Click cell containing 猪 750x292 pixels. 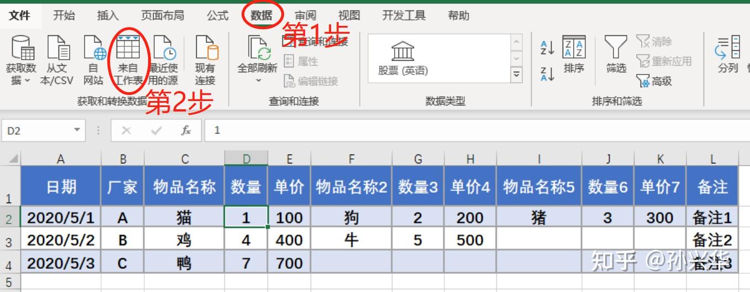tap(539, 217)
